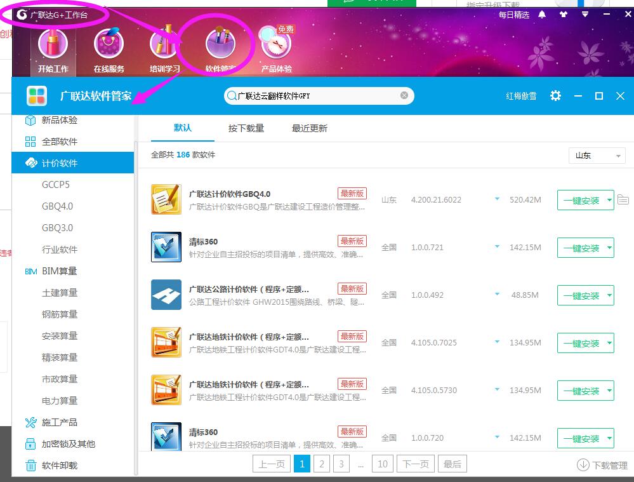The width and height of the screenshot is (634, 482).
Task: Click the 广联达软件管家 colorful logo
Action: [x=37, y=96]
